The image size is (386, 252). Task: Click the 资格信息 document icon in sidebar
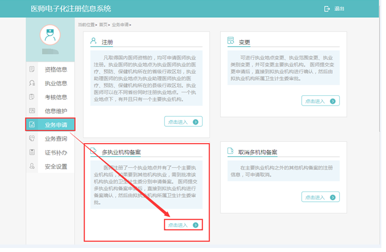(32, 70)
